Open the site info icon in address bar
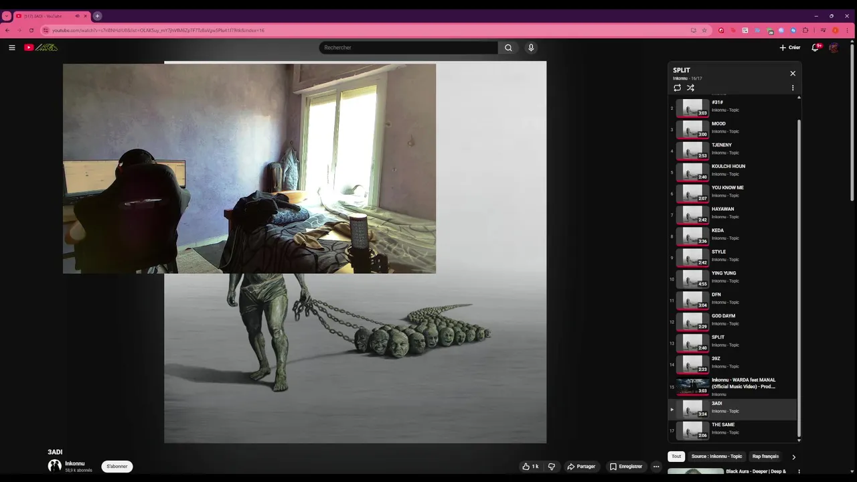 tap(46, 30)
